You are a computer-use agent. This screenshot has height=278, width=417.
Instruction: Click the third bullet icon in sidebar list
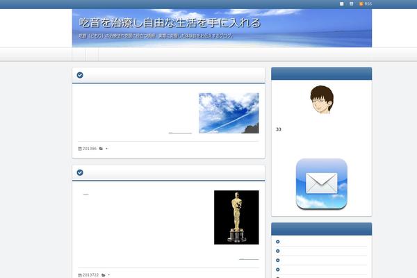(x=277, y=261)
